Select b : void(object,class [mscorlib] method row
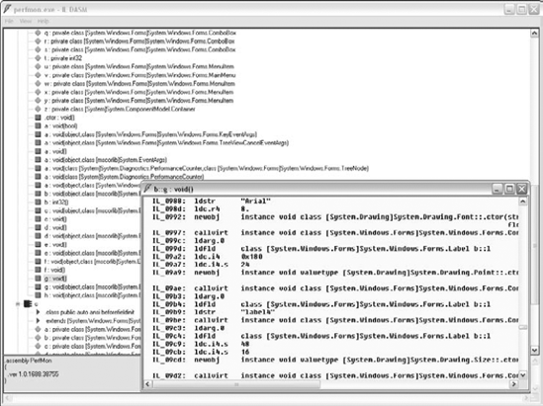The width and height of the screenshot is (543, 406). tap(92, 194)
